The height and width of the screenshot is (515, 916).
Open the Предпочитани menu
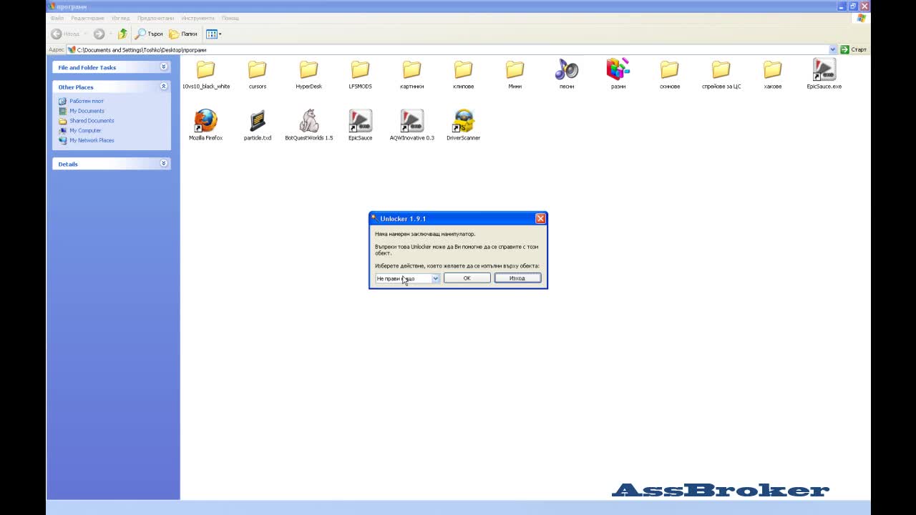[155, 18]
